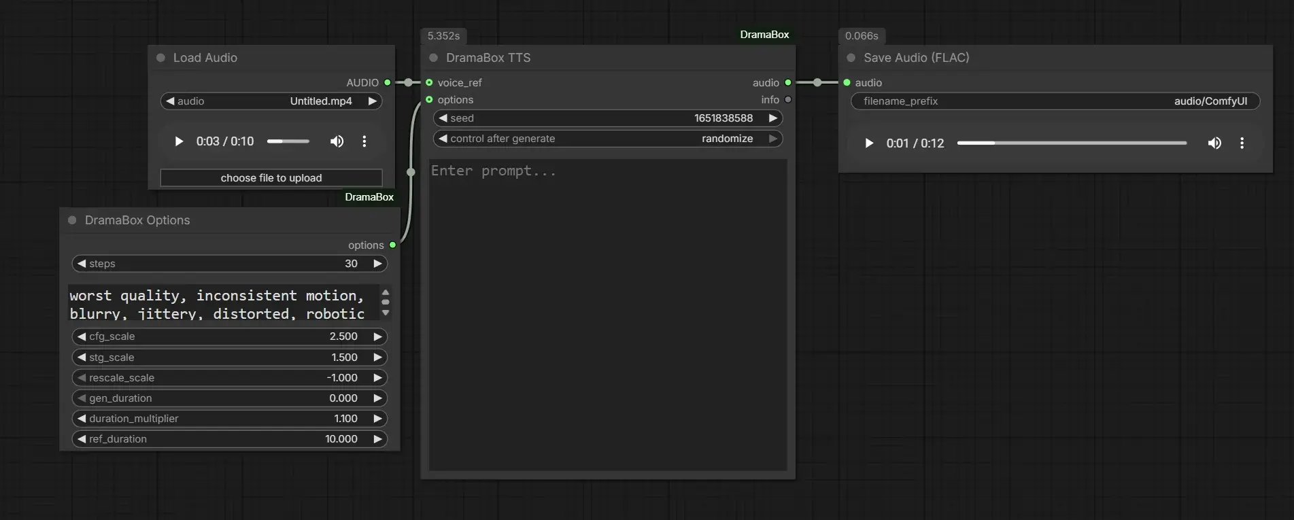Image resolution: width=1294 pixels, height=520 pixels.
Task: Open the Untitled.mp4 audio file selector
Action: pos(271,101)
